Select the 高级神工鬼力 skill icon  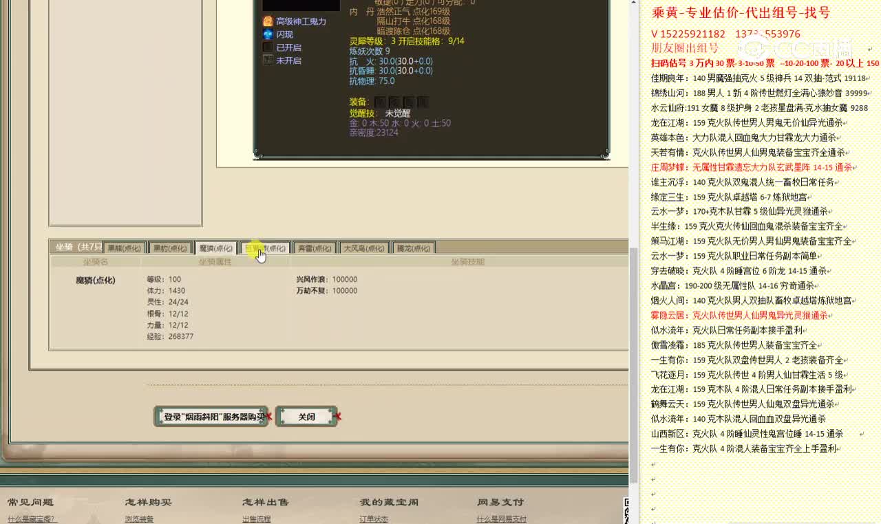click(x=268, y=21)
